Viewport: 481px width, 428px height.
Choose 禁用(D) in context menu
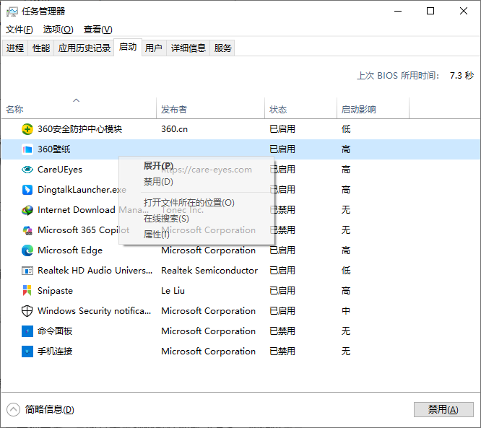[x=196, y=182]
